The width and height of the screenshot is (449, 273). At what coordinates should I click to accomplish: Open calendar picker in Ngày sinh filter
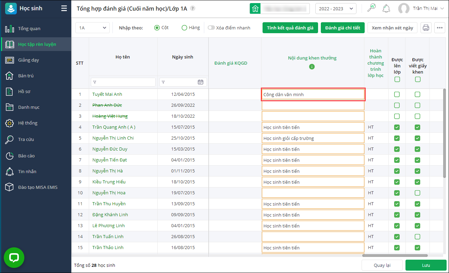[x=201, y=82]
